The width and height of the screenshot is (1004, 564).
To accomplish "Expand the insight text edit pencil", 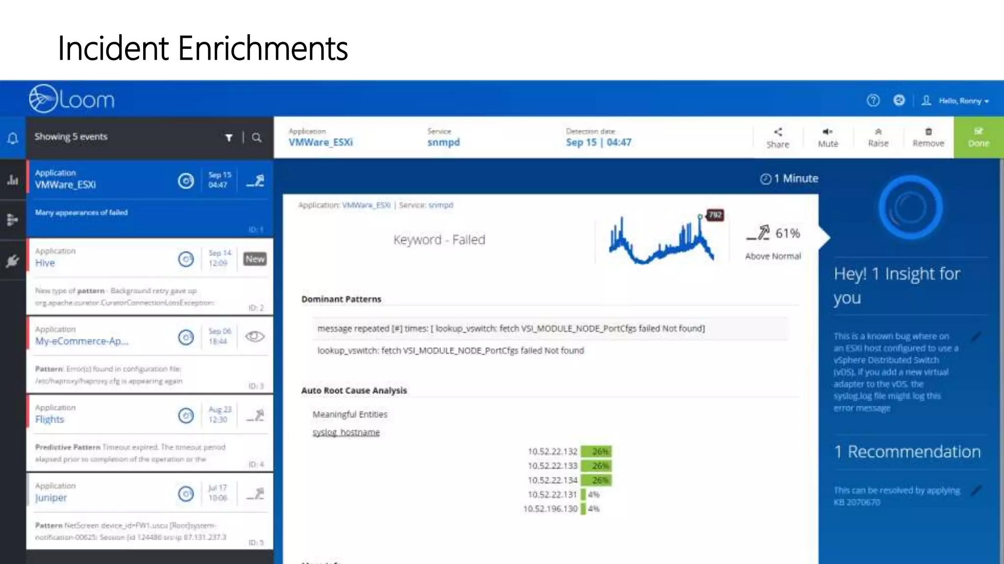I will pyautogui.click(x=976, y=336).
